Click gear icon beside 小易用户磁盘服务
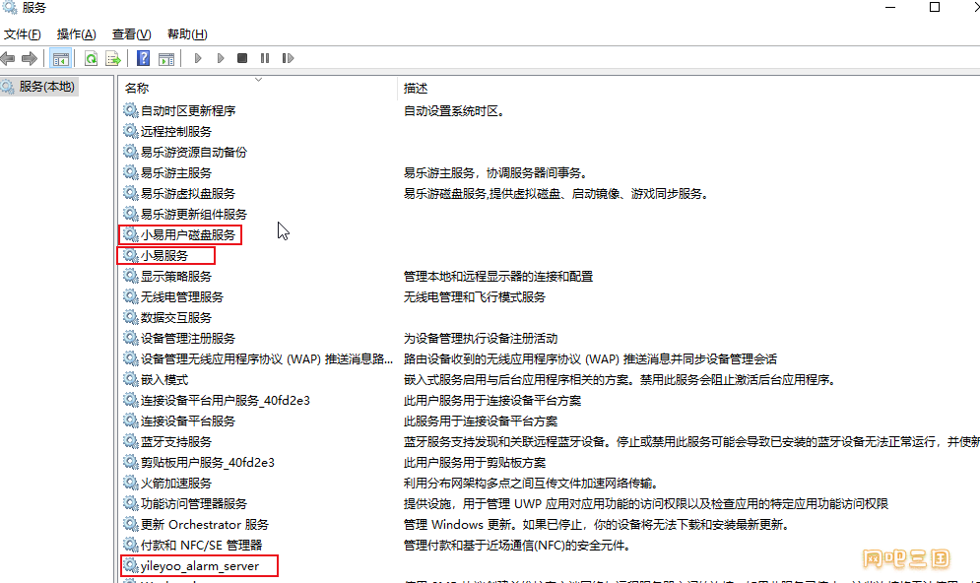 [130, 235]
